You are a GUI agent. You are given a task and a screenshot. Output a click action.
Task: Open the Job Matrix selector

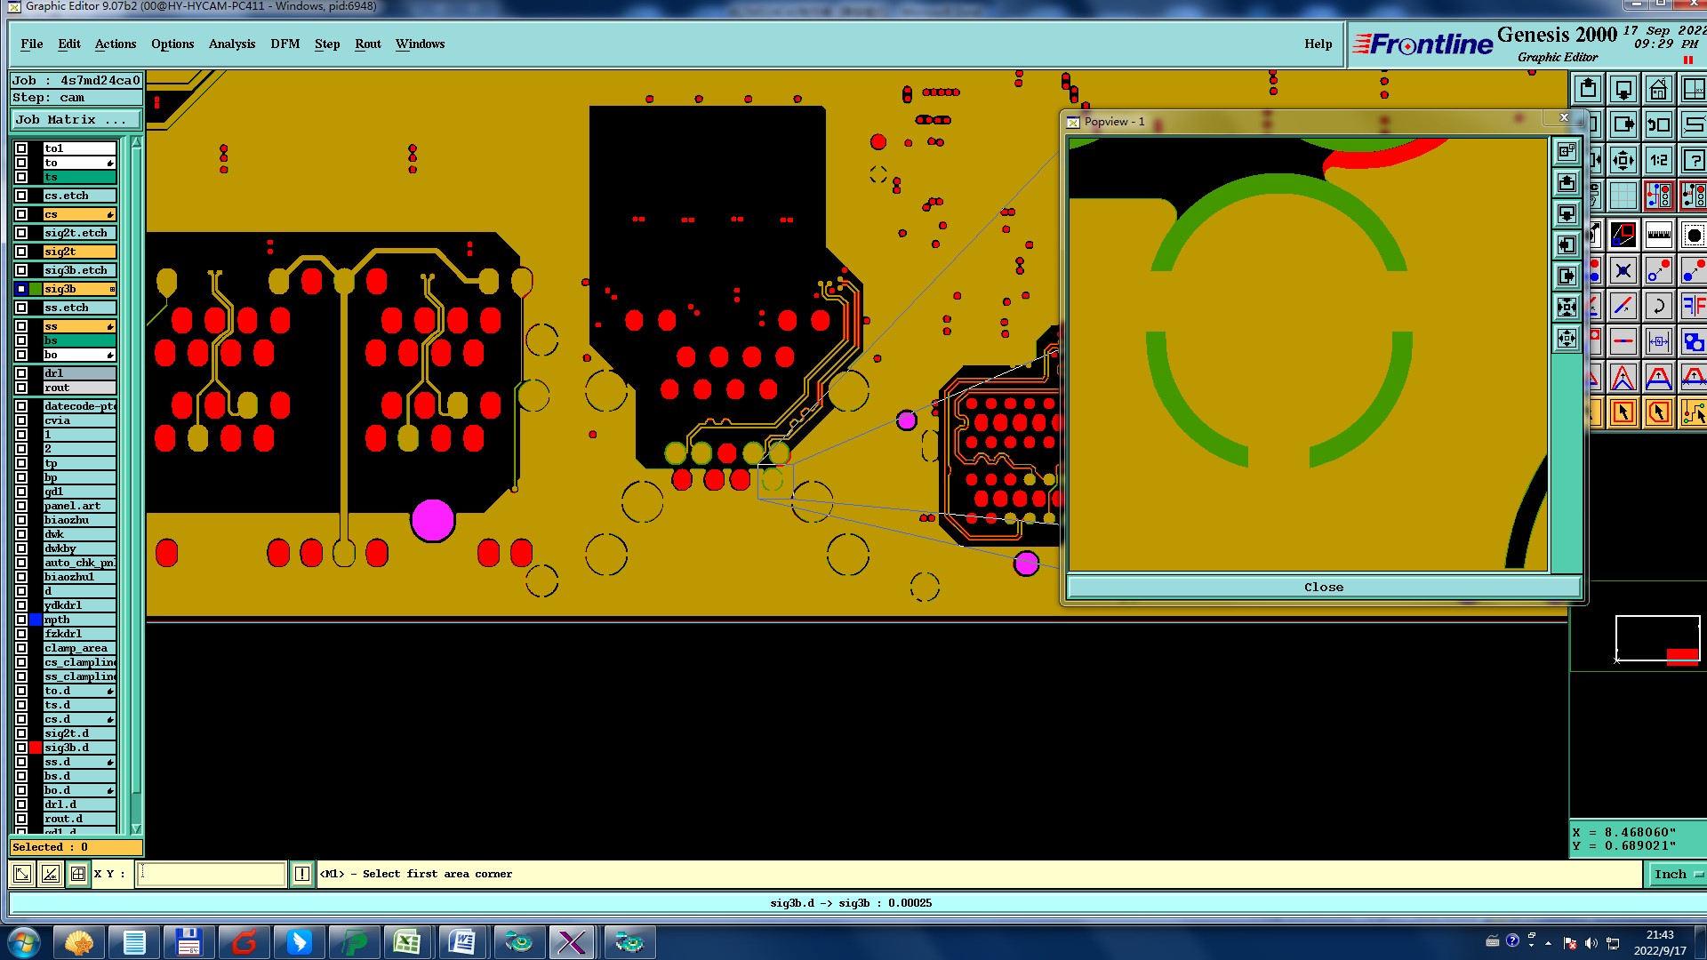click(x=76, y=120)
